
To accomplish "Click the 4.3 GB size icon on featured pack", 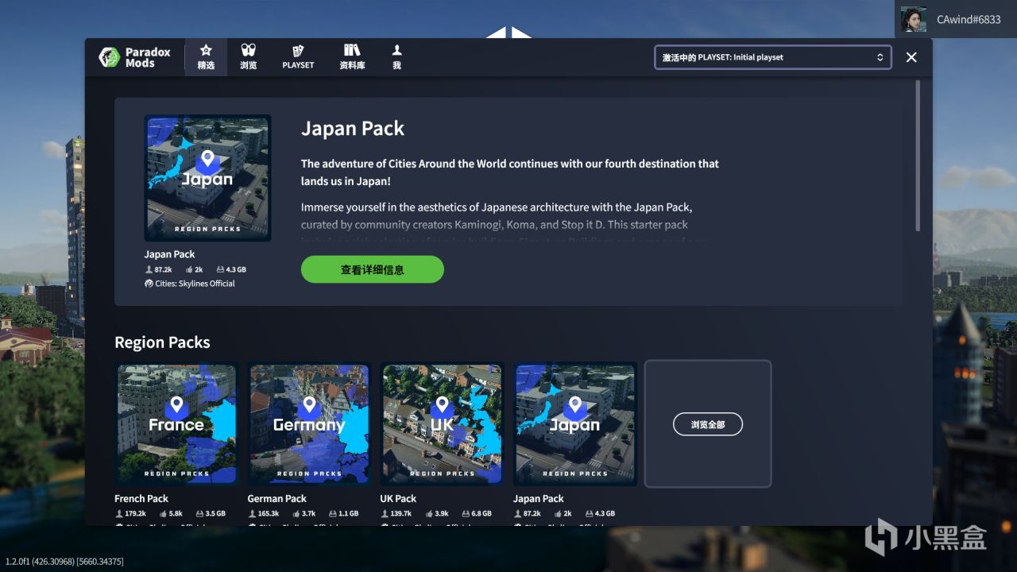I will point(219,269).
